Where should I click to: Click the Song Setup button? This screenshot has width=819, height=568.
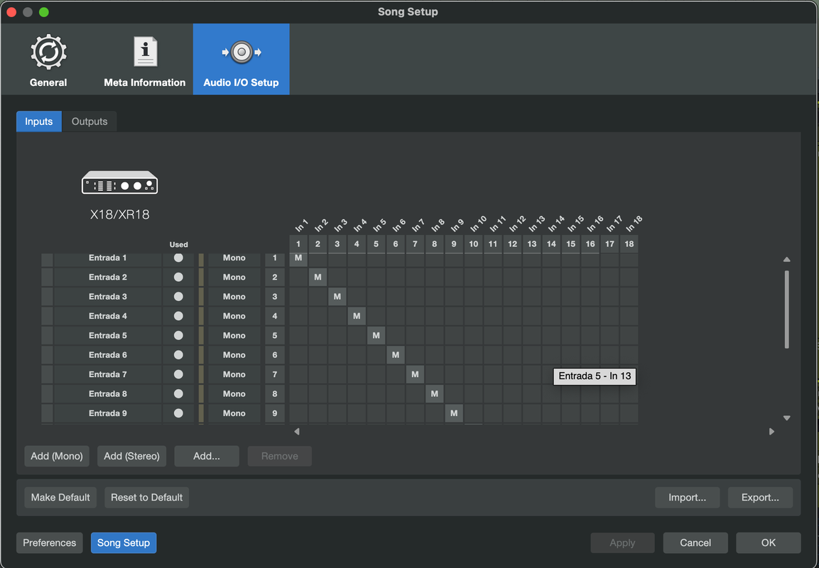click(124, 543)
